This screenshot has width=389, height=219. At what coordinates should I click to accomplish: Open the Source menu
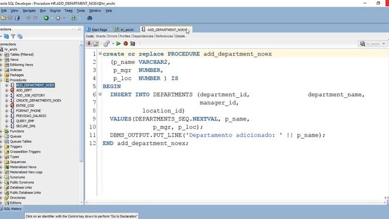pyautogui.click(x=55, y=11)
